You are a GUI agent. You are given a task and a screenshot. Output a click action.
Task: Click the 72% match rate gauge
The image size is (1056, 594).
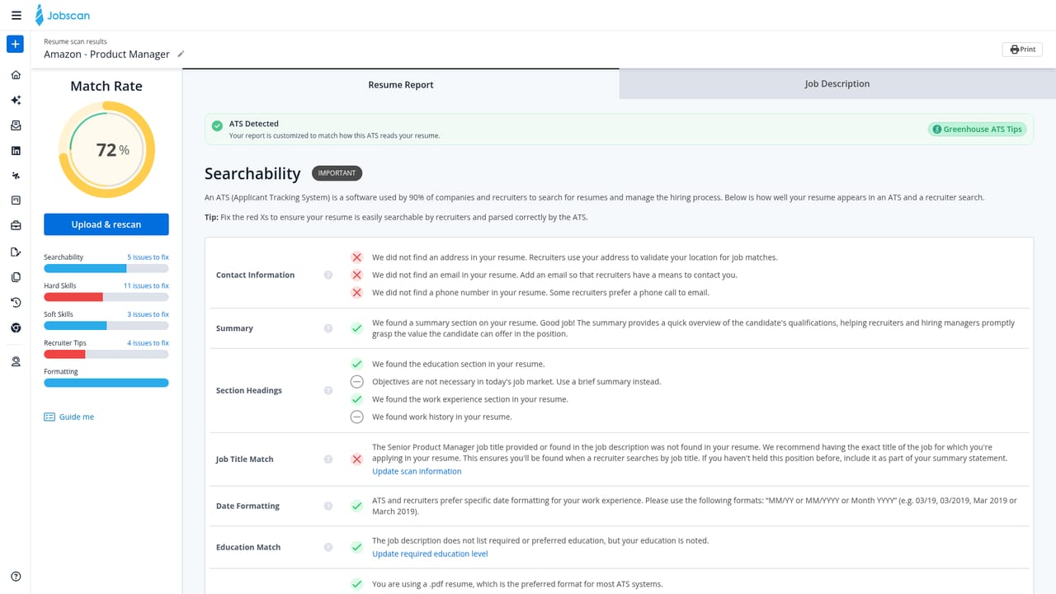click(106, 149)
